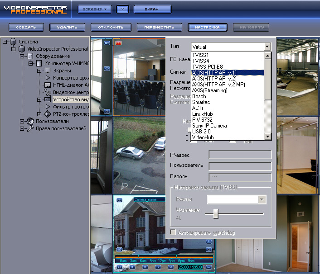Viewport: 320px width, 274px height.
Task: Click the Пользователь input field
Action: coord(240,166)
